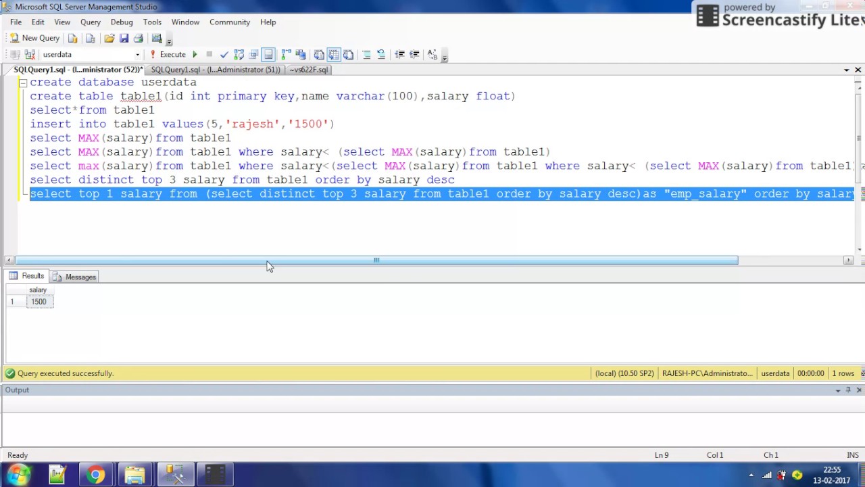Expand the Standard toolbar options arrow
865x487 pixels.
tap(169, 40)
